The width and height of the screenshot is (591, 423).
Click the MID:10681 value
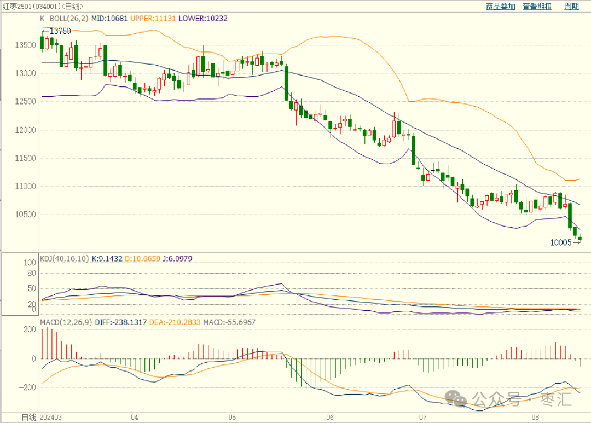(109, 19)
